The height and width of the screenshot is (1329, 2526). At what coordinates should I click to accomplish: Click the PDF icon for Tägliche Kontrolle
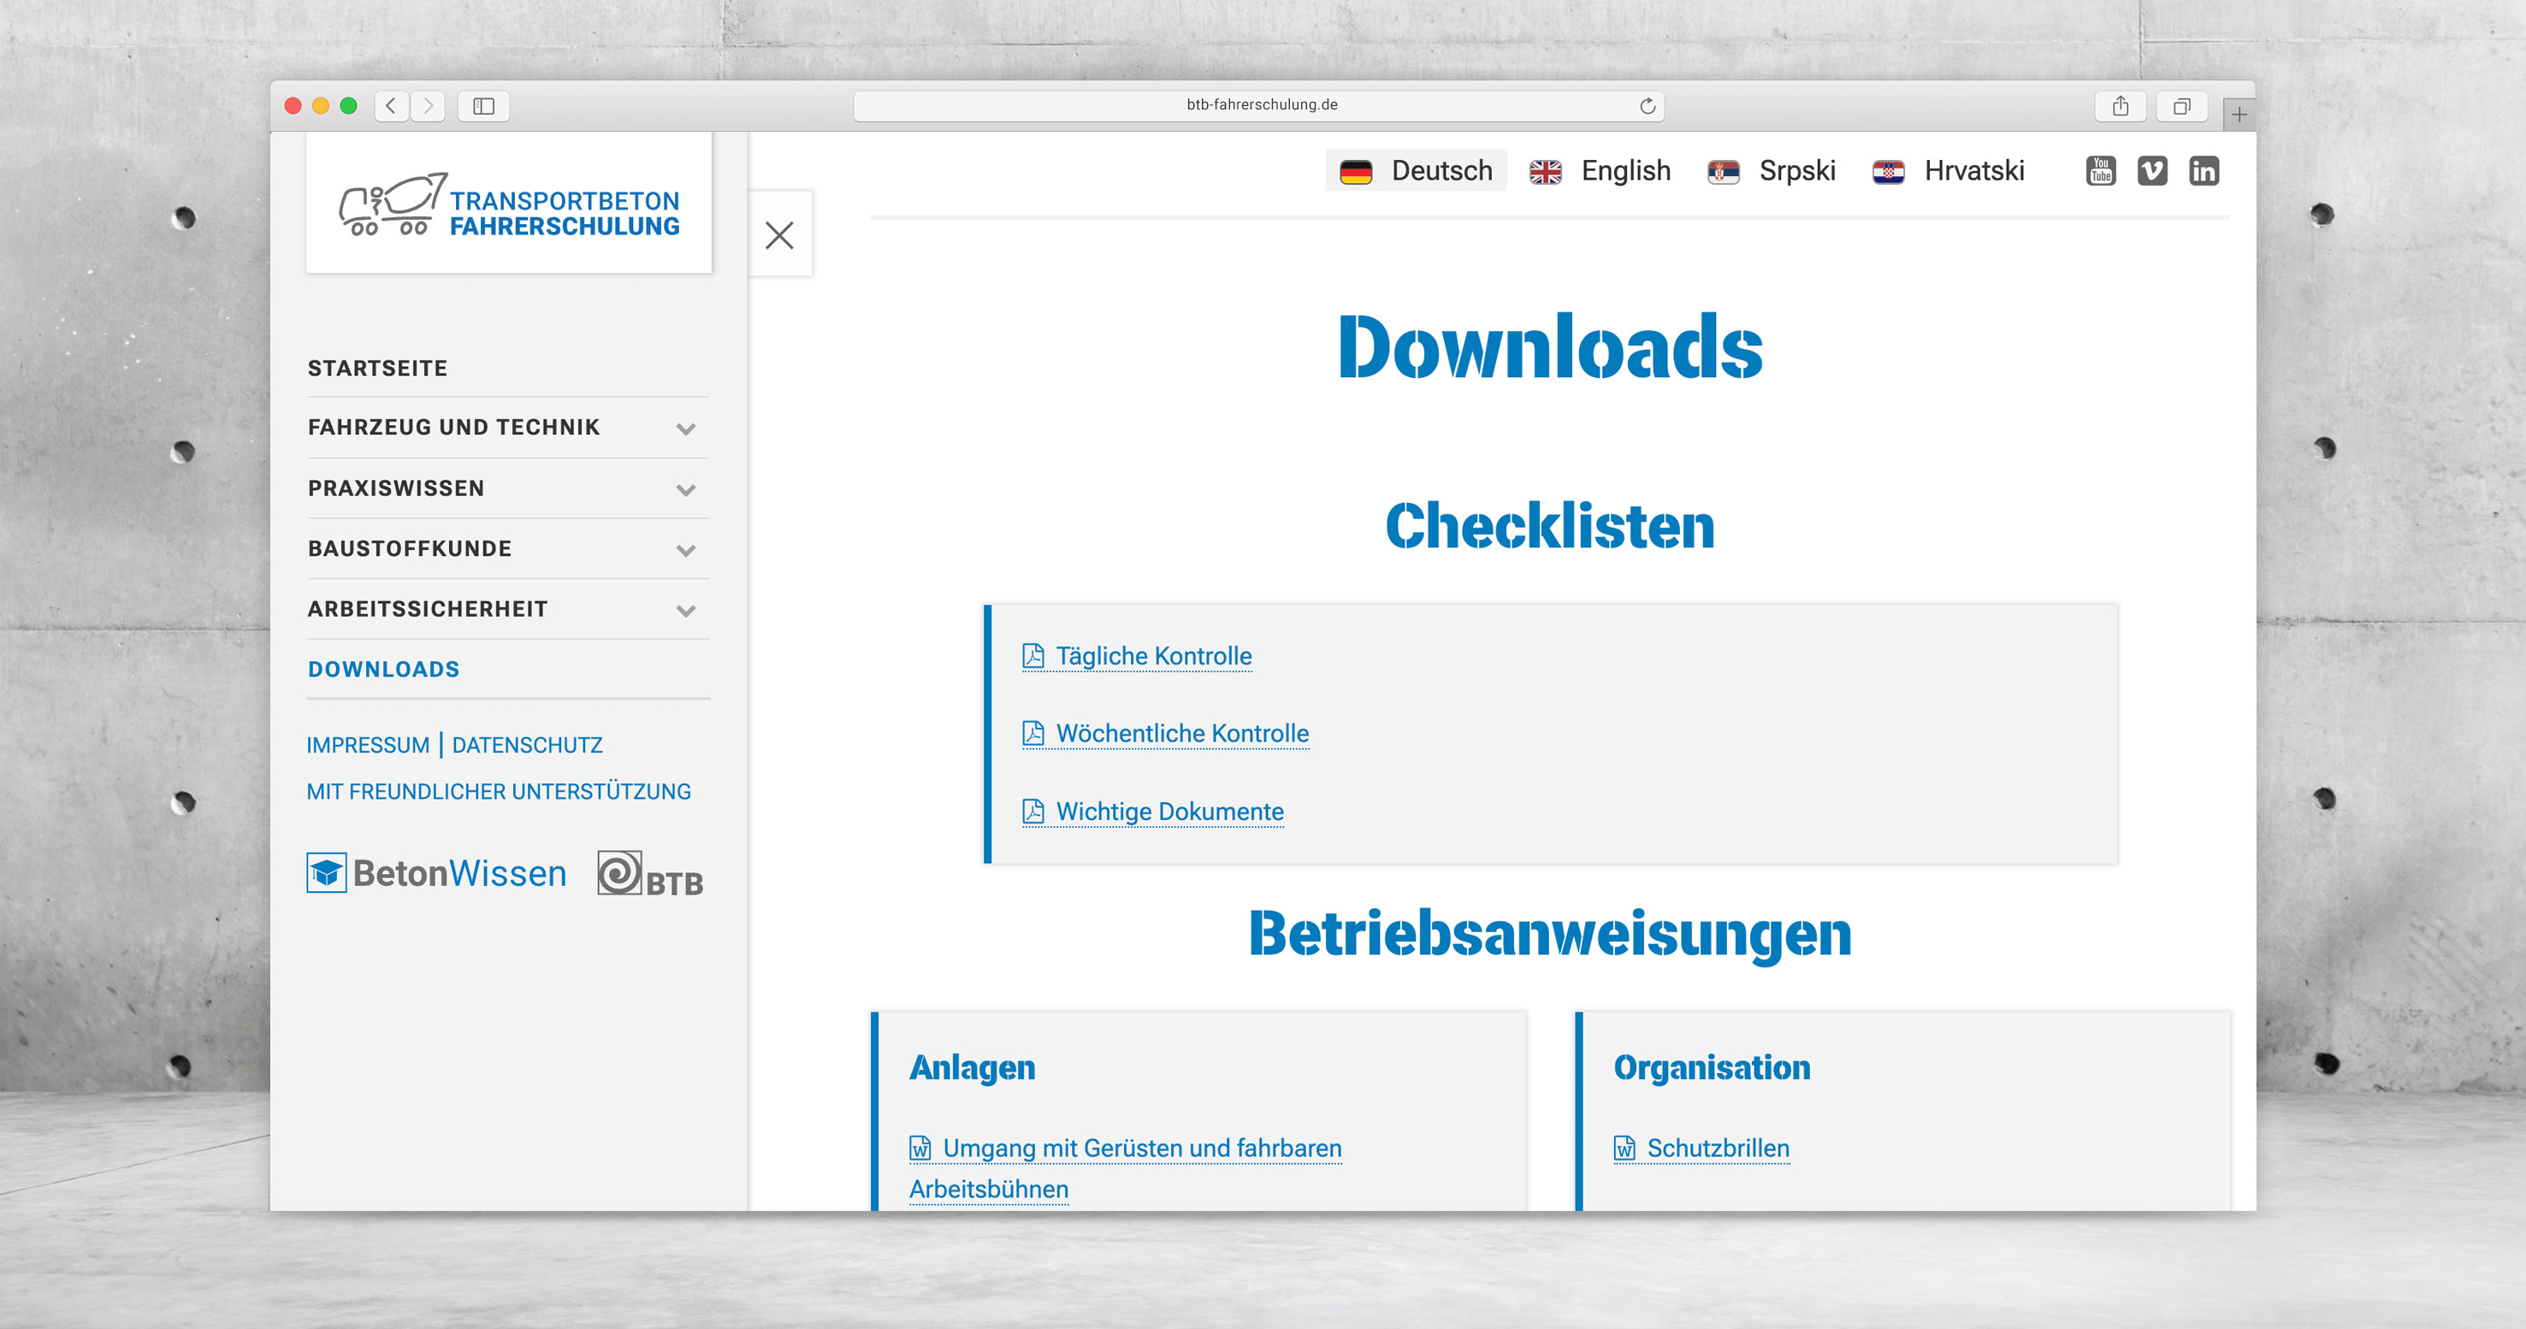[x=1032, y=656]
